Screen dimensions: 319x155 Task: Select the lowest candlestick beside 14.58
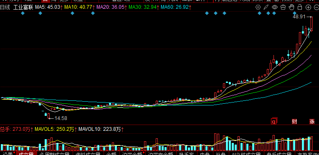(48, 116)
